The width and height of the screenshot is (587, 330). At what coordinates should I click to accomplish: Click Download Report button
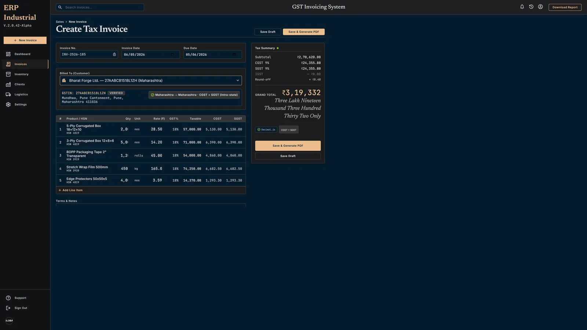point(565,7)
